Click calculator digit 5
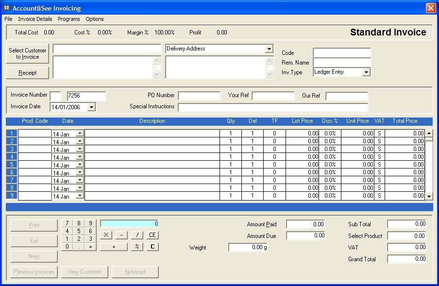This screenshot has height=286, width=439. [x=79, y=231]
